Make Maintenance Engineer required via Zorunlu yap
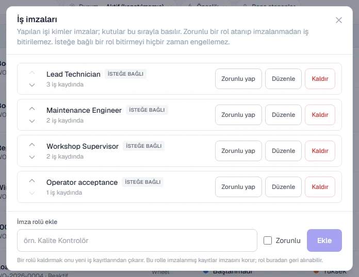This screenshot has height=277, width=359. pyautogui.click(x=238, y=115)
